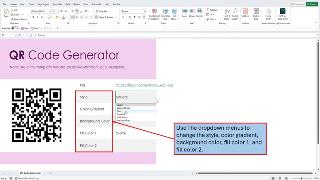Viewport: 320px width, 180px height.
Task: Open the Formulas ribbon tab
Action: (x=57, y=4)
